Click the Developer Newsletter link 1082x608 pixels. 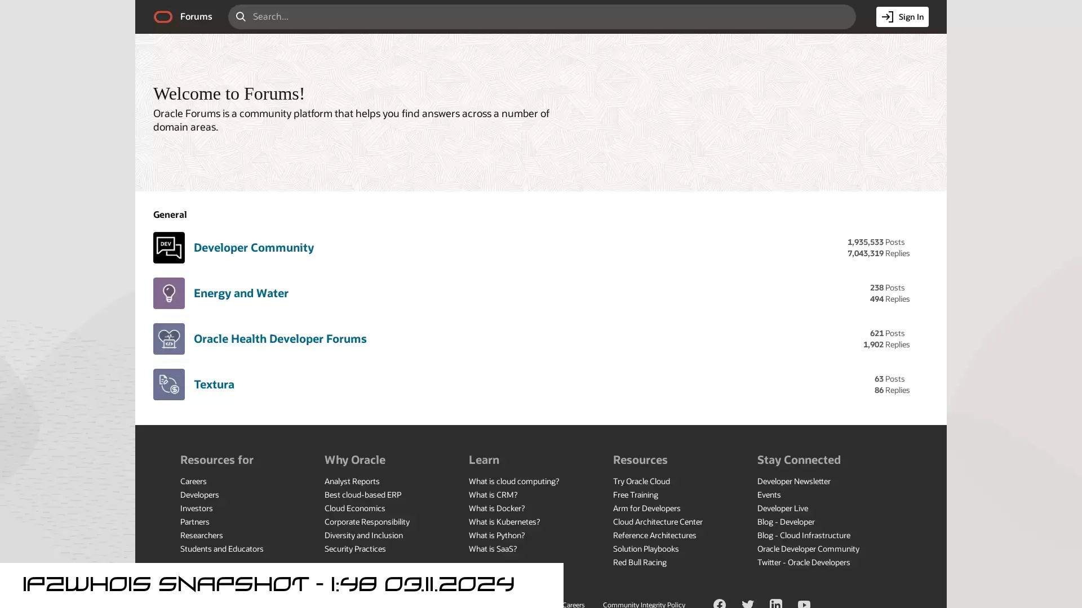pyautogui.click(x=793, y=481)
